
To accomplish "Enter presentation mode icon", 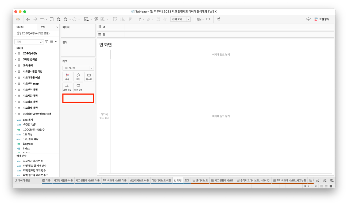I will (x=208, y=19).
